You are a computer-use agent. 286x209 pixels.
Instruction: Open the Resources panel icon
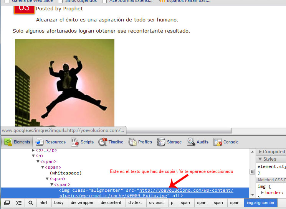(40, 142)
